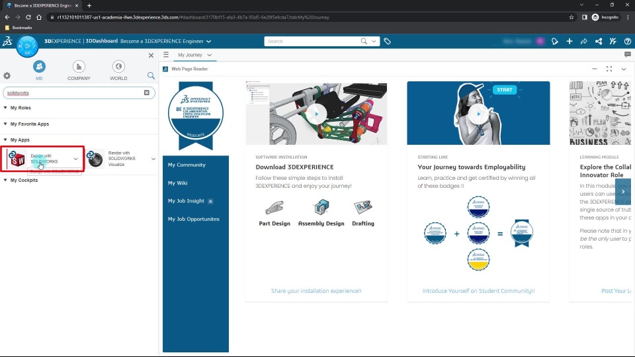Clear the solidworks search field
This screenshot has height=357, width=635.
(147, 93)
